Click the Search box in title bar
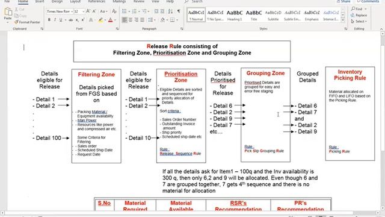The image size is (385, 217). [197, 1]
